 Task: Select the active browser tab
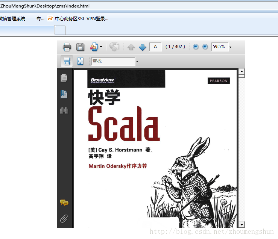(27, 30)
